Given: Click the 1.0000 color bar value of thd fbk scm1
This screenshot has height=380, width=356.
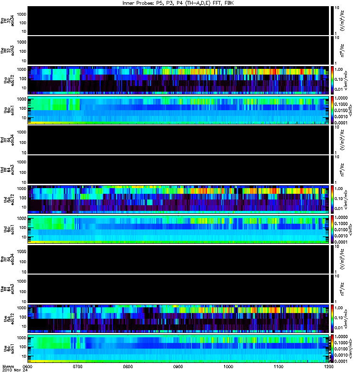Looking at the screenshot, I should point(341,218).
